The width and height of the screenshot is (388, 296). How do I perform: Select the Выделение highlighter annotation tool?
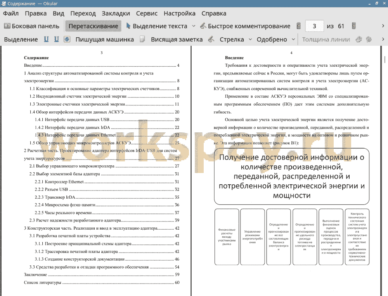point(21,39)
